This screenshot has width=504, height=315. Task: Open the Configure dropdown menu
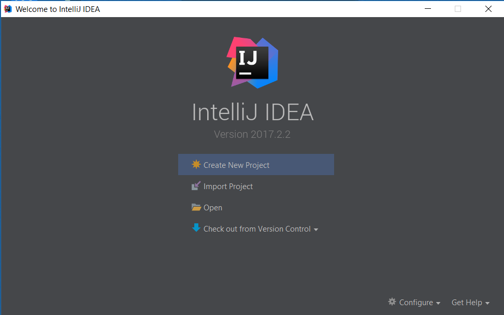[439, 302]
